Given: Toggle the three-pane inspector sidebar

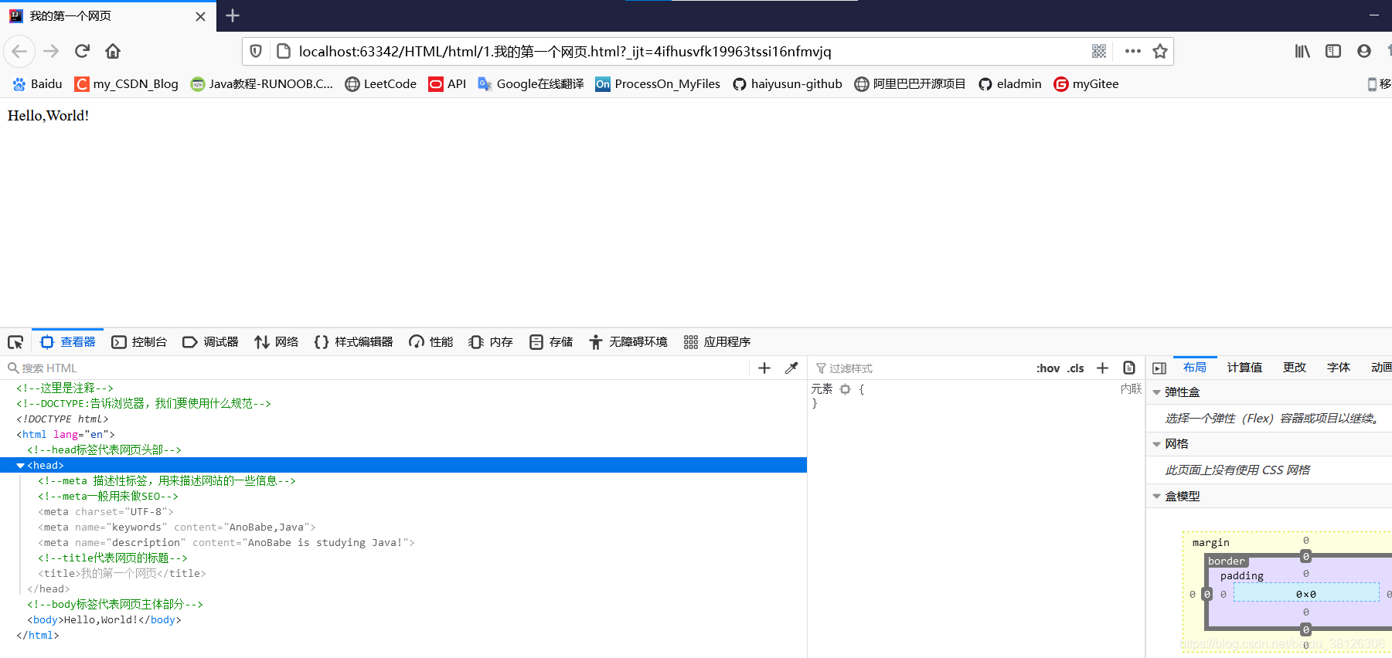Looking at the screenshot, I should tap(1159, 368).
